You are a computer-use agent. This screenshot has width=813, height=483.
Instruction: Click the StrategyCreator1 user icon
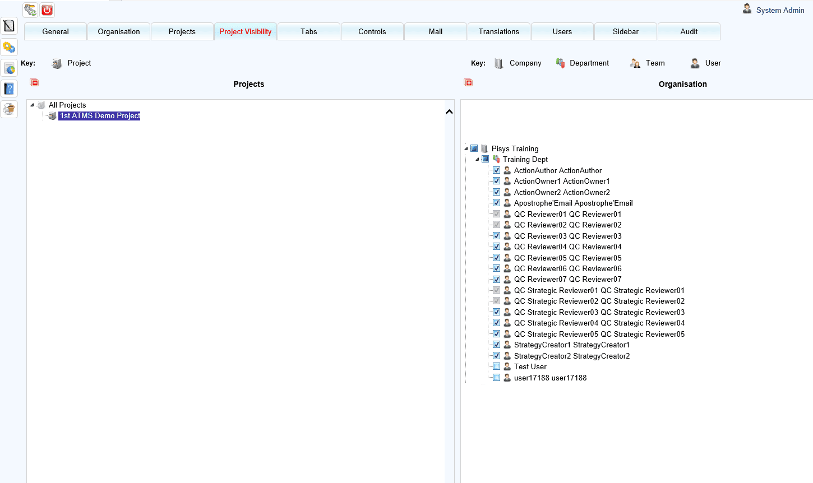click(x=507, y=345)
